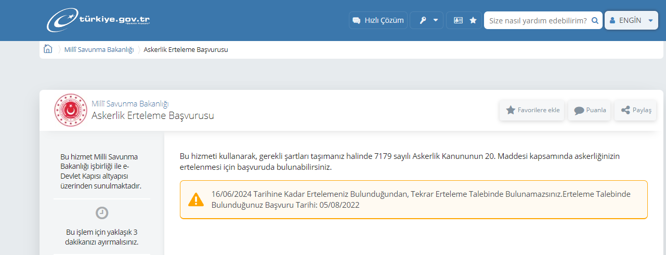This screenshot has width=666, height=255.
Task: Click the türkiye.gov.tr logo
Action: (x=99, y=20)
